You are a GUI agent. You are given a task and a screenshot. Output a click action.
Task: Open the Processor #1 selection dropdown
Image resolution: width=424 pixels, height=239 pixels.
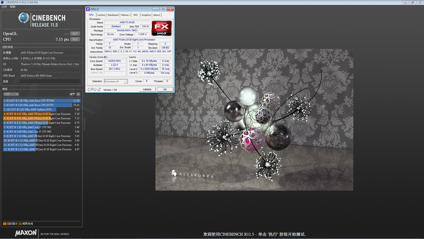[x=116, y=81]
